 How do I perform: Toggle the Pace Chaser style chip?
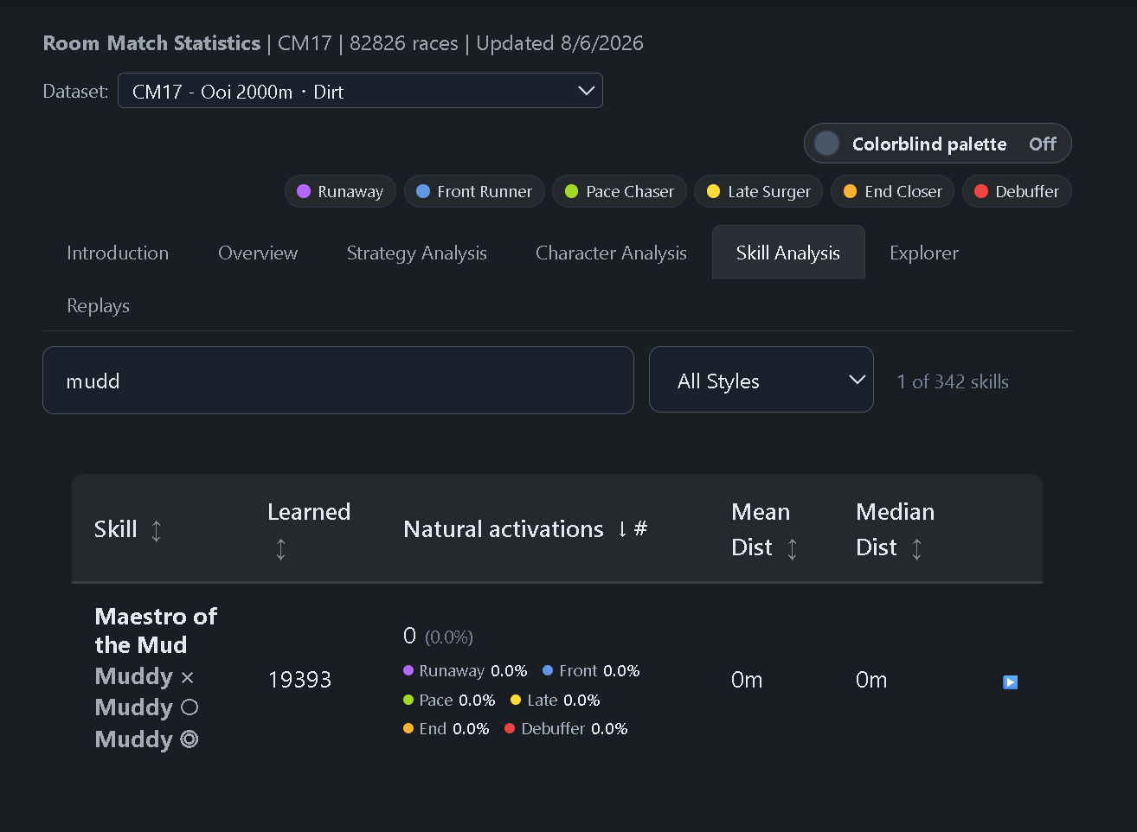pyautogui.click(x=620, y=191)
